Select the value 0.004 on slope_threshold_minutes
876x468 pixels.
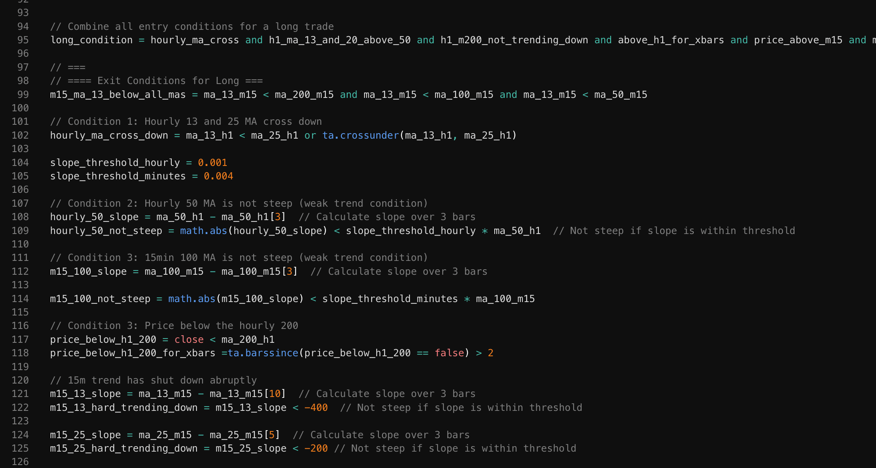pos(218,176)
